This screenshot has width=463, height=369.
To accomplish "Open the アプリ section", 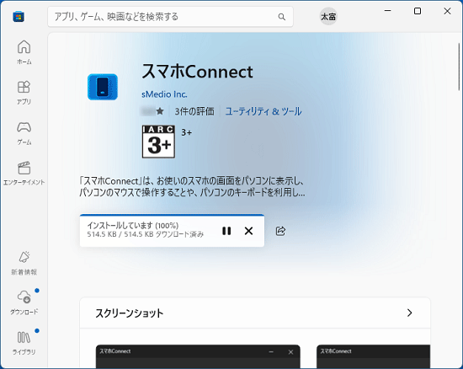I will coord(24,93).
